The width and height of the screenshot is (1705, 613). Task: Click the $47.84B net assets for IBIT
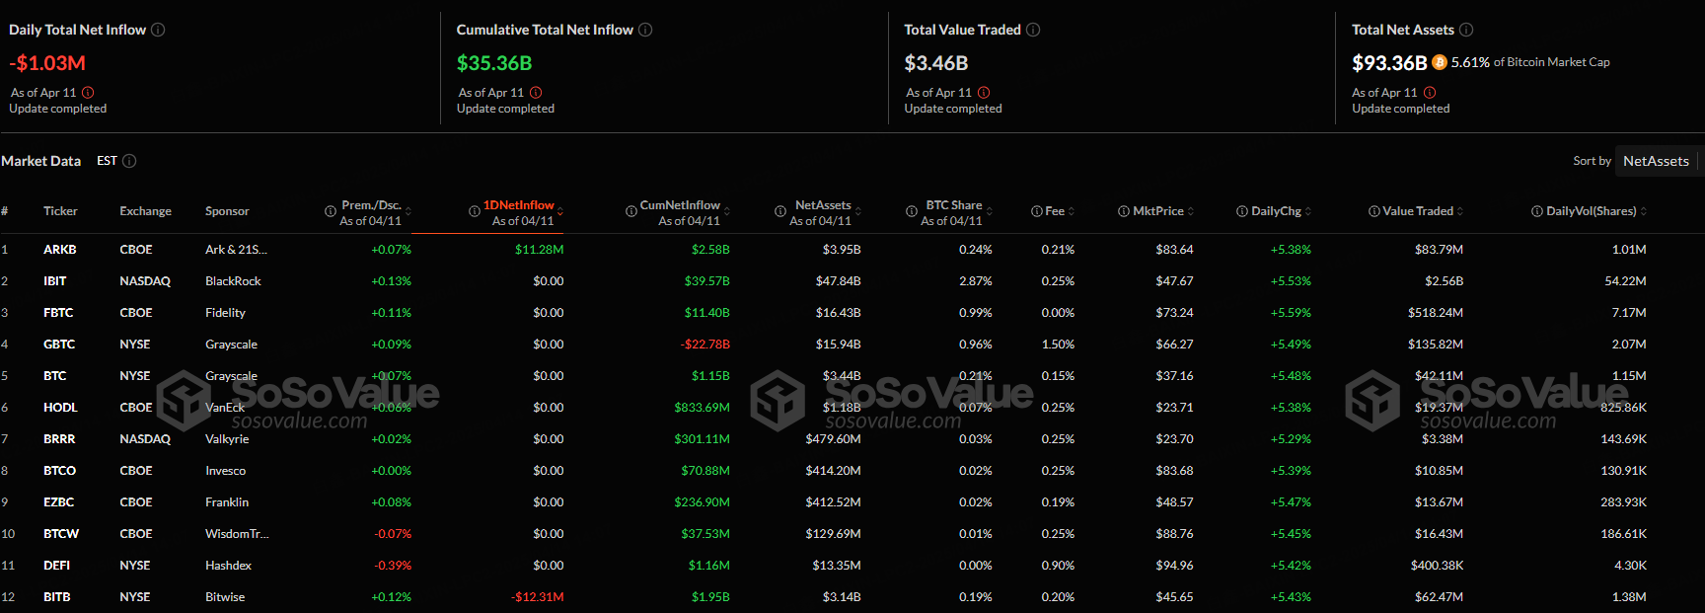(x=838, y=281)
